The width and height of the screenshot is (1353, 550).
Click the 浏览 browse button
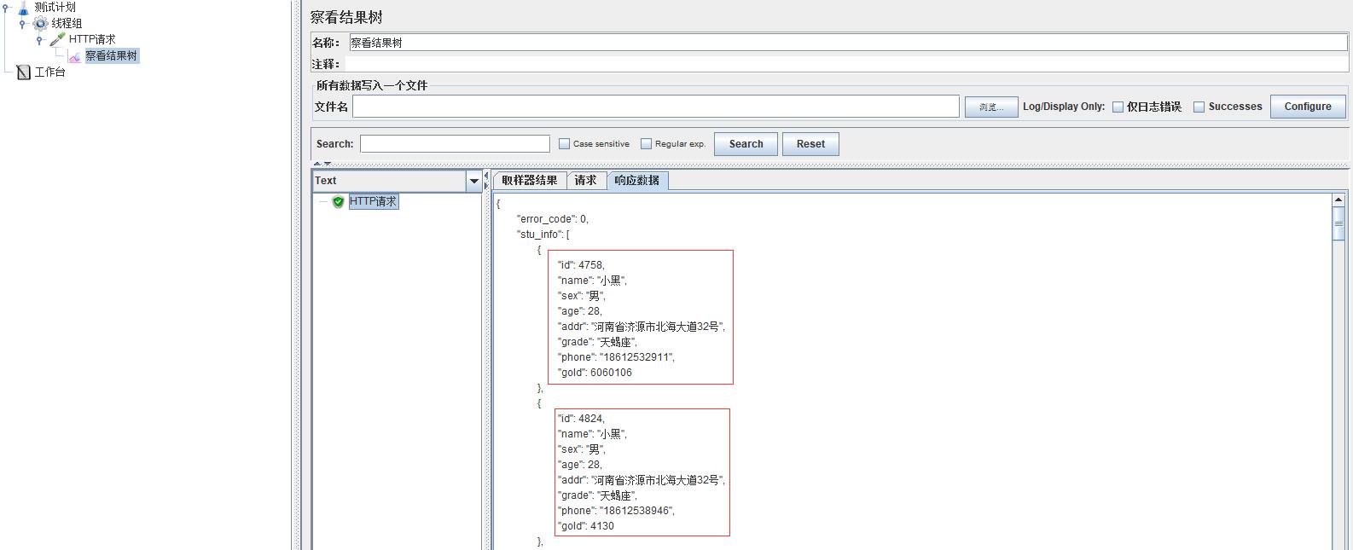coord(991,107)
